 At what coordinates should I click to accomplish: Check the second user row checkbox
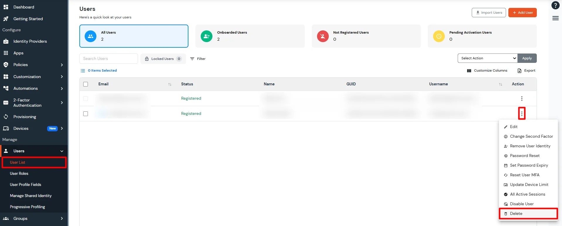click(86, 114)
